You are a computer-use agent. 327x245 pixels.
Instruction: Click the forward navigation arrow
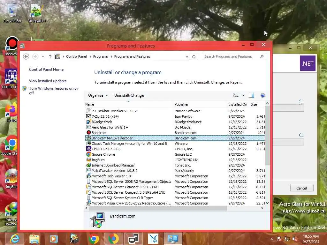pos(35,56)
